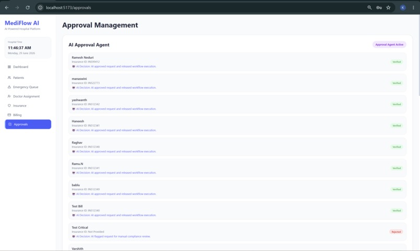
Task: Open the browser three-dot menu
Action: tap(413, 7)
